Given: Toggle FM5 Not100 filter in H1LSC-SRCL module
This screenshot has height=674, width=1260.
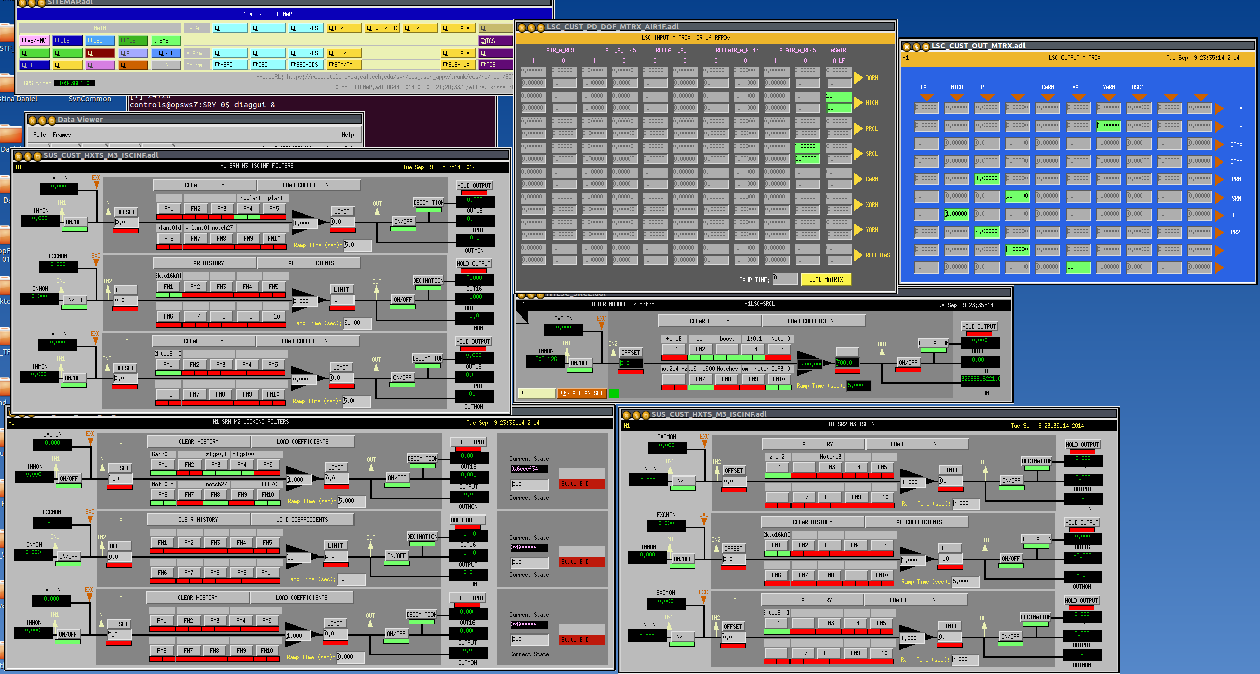Looking at the screenshot, I should pos(779,349).
